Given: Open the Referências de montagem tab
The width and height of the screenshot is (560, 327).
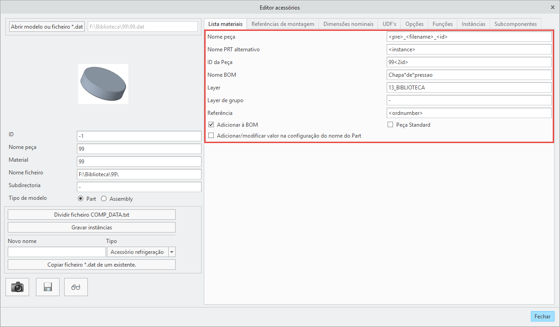Looking at the screenshot, I should click(x=283, y=24).
